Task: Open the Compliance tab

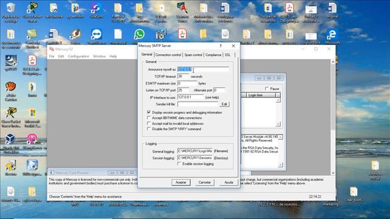Action: 213,55
